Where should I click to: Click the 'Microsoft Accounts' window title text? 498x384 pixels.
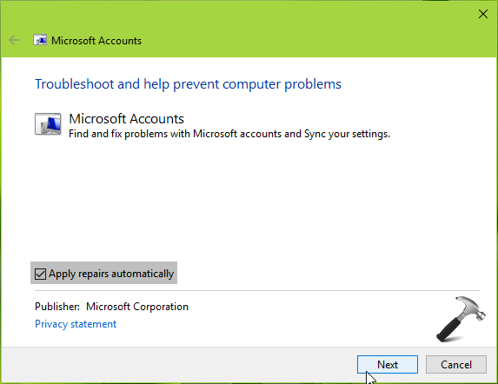point(96,41)
